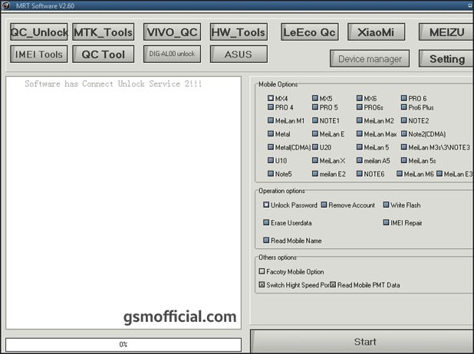Open the QC_Unlock tab

pos(38,32)
